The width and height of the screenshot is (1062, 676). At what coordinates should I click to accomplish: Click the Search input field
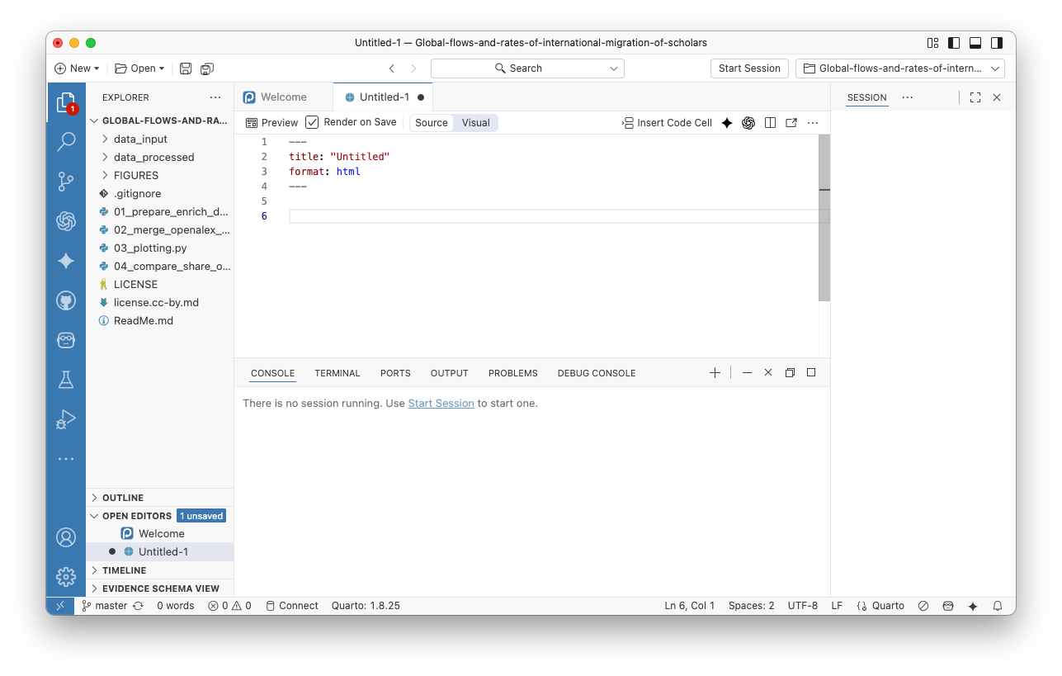(526, 69)
